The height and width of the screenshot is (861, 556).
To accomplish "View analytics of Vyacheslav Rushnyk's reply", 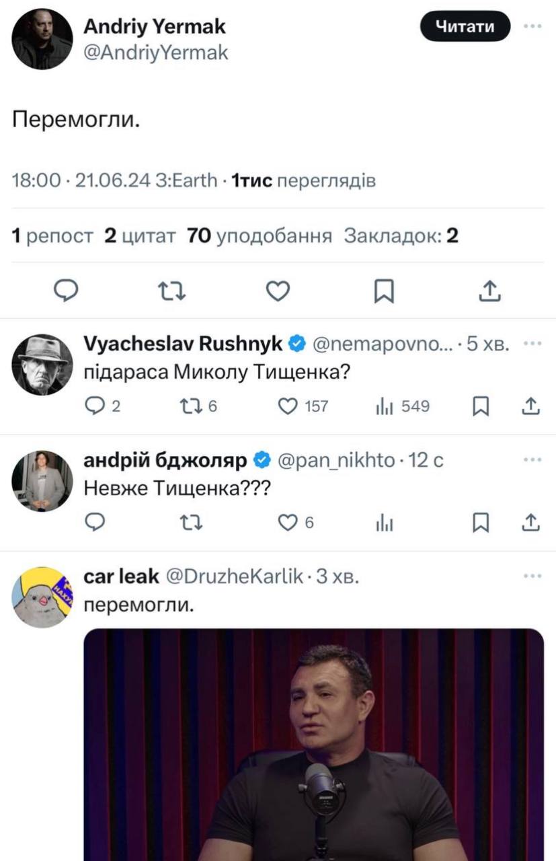I will [383, 406].
